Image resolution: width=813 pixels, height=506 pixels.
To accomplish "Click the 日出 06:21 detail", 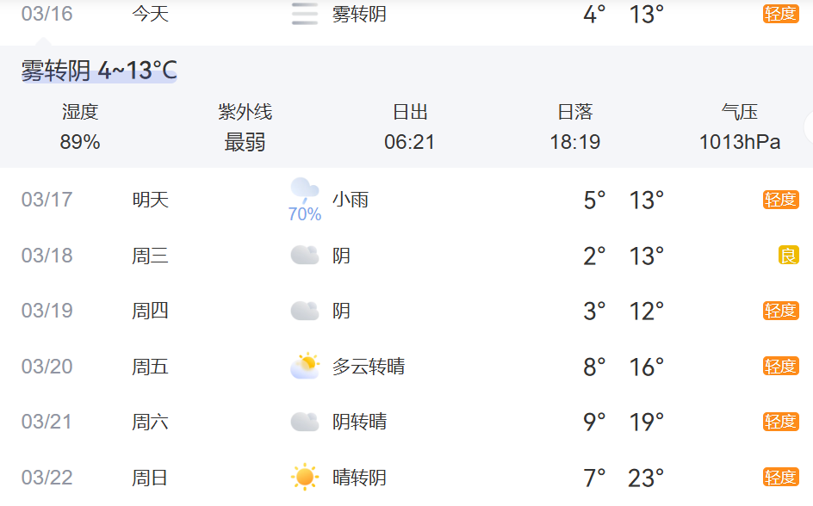I will (x=410, y=127).
